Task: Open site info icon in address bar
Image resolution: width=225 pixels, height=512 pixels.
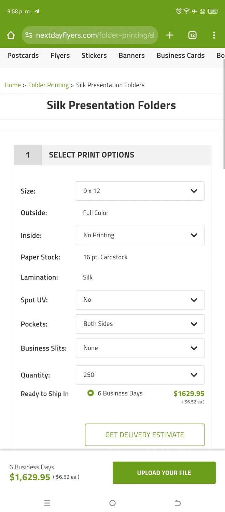Action: click(29, 35)
